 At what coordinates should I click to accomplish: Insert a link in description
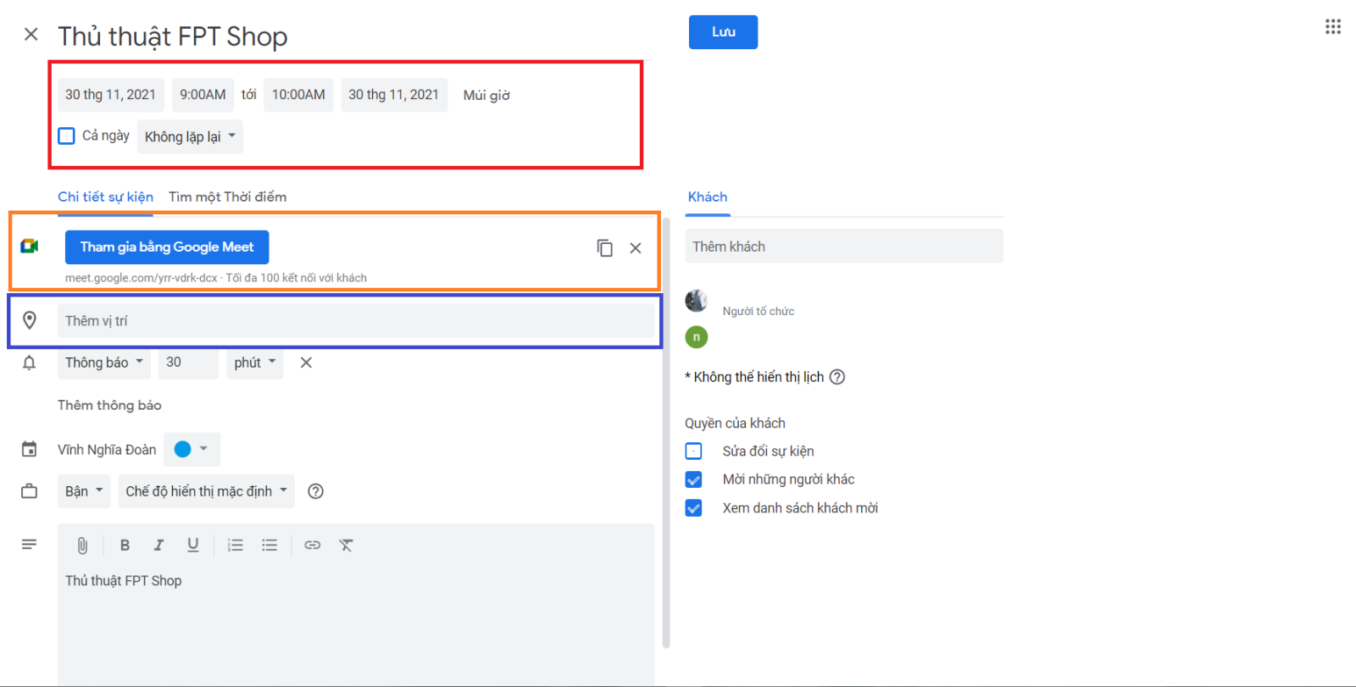pos(313,546)
